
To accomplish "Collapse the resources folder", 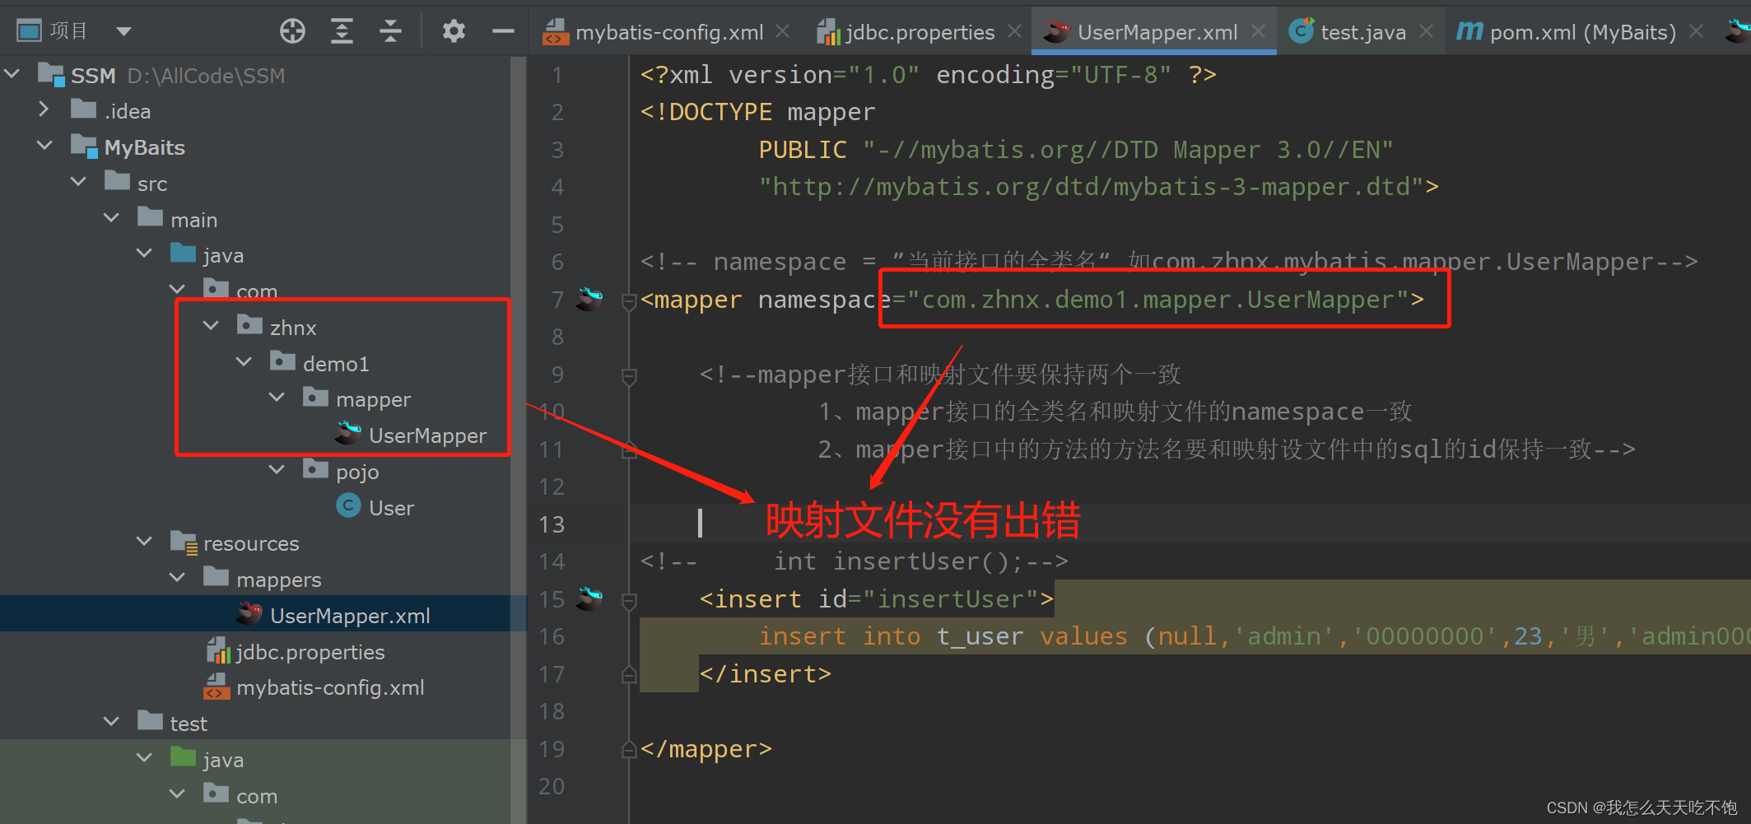I will 144,542.
